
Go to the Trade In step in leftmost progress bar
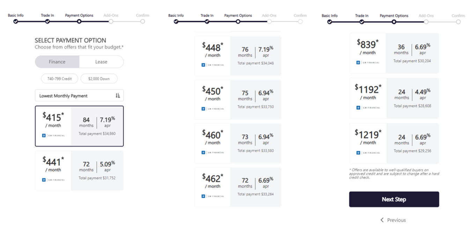pos(47,21)
